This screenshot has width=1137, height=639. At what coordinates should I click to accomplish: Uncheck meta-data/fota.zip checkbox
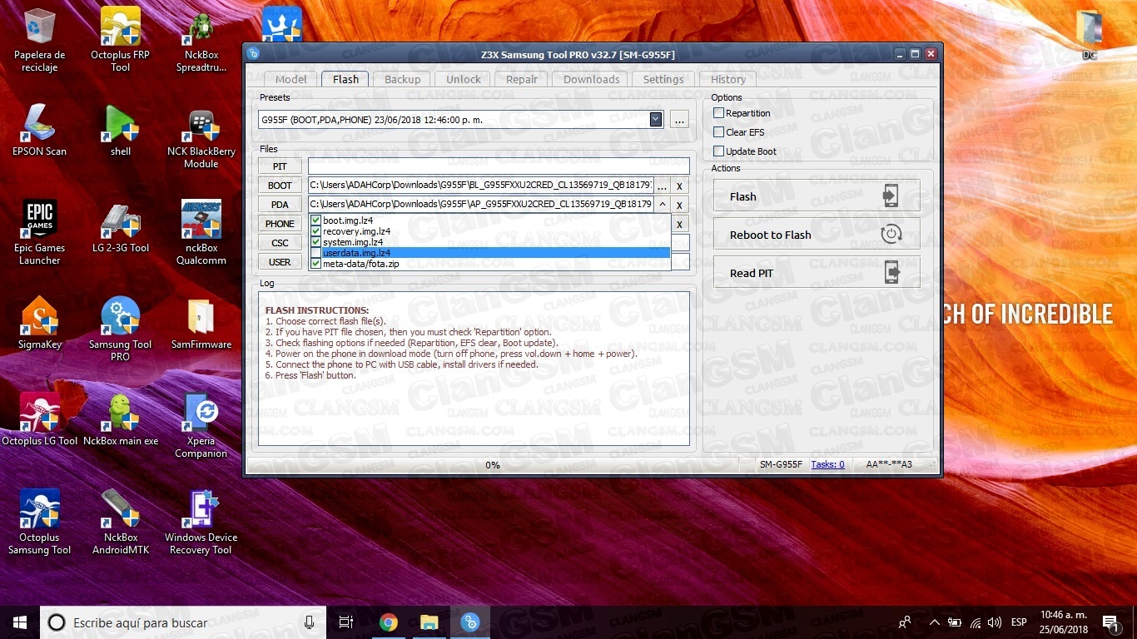click(315, 264)
